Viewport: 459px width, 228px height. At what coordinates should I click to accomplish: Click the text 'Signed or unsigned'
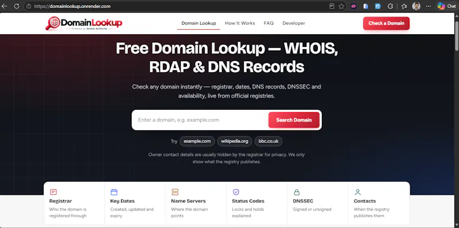(312, 209)
